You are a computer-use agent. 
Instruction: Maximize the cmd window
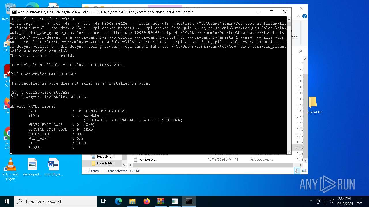(271, 12)
